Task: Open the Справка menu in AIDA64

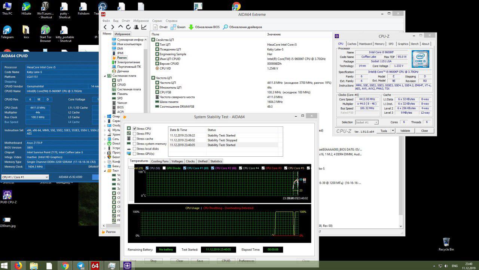Action: click(171, 21)
